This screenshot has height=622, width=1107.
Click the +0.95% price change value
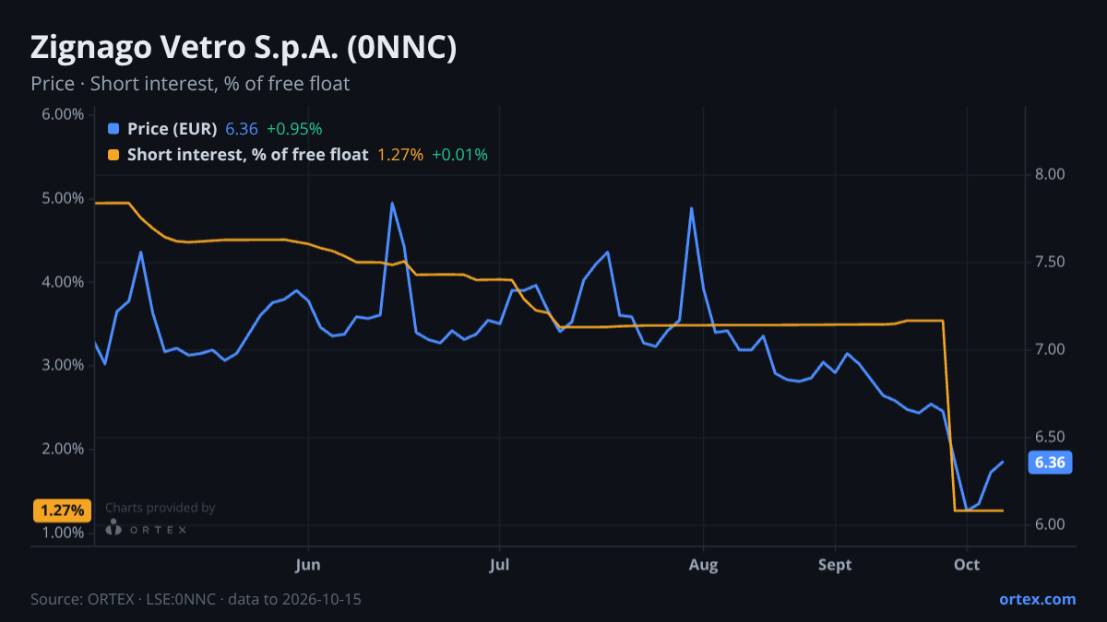tap(294, 129)
